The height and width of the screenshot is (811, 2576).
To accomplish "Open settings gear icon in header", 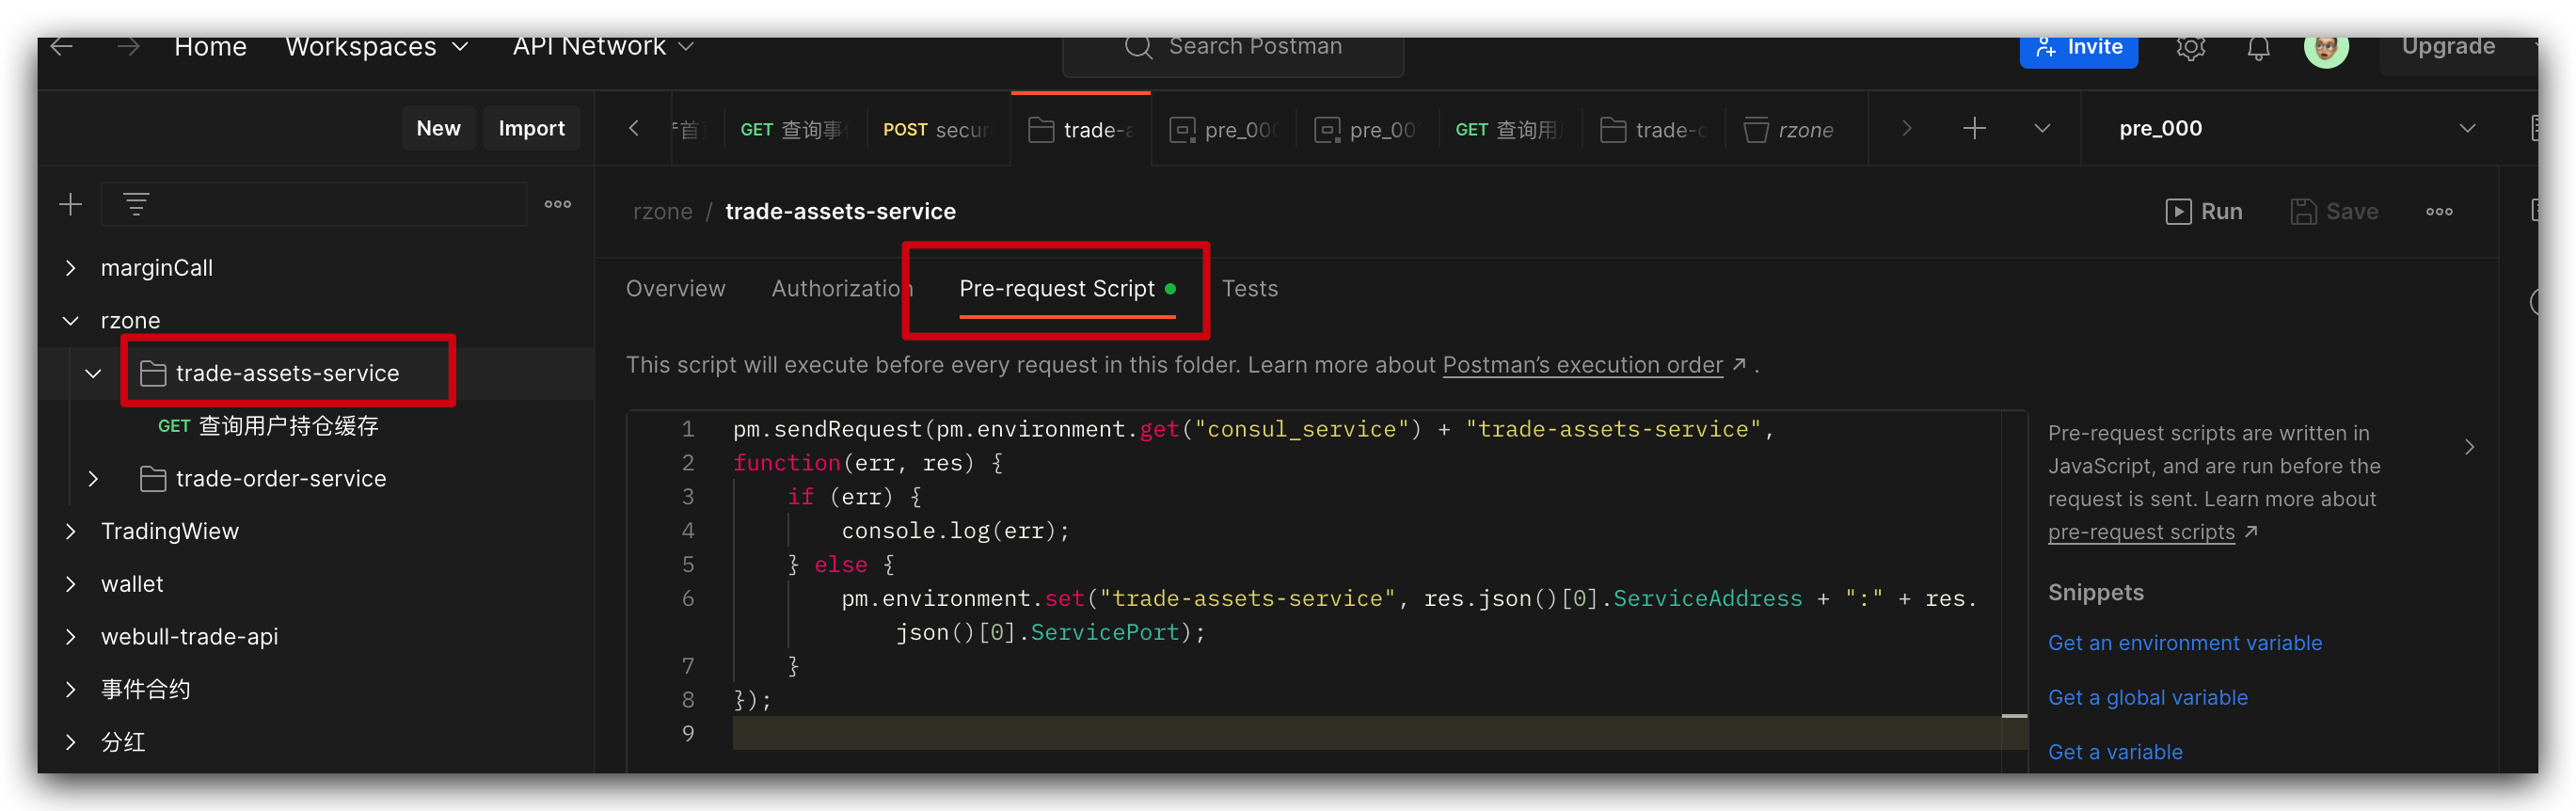I will [x=2190, y=47].
